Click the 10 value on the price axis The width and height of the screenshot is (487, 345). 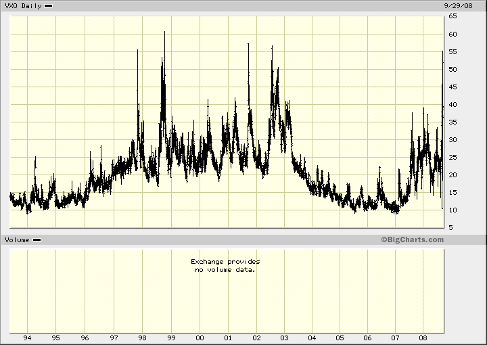pyautogui.click(x=453, y=210)
